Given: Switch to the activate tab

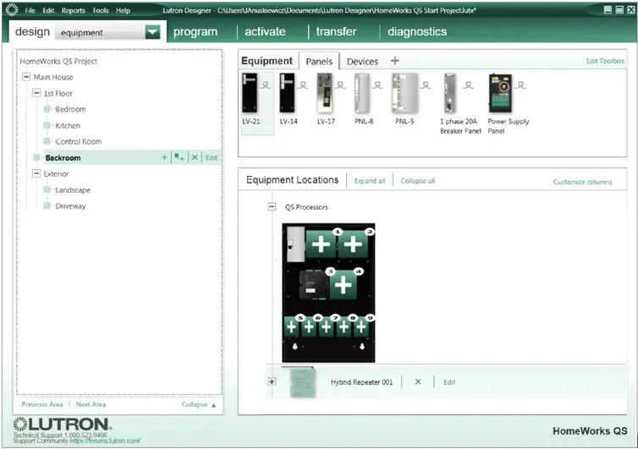Looking at the screenshot, I should pos(265,32).
